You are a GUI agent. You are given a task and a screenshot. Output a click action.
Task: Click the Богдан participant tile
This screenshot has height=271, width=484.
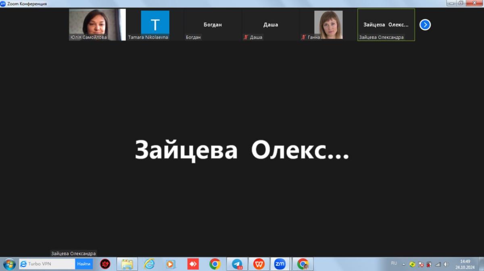[213, 25]
